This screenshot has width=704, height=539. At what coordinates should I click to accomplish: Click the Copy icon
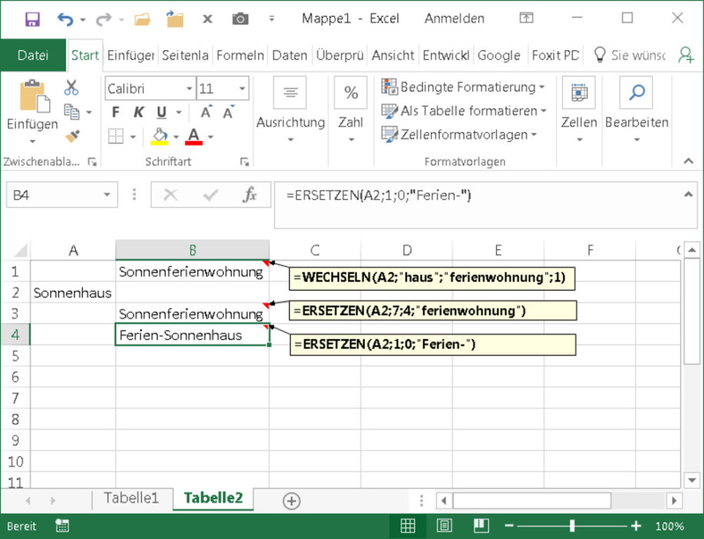pos(72,111)
